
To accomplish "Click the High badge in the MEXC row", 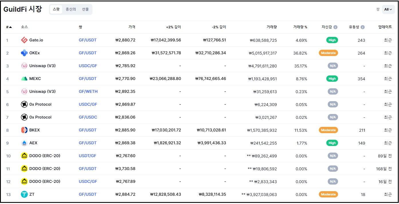I will coord(332,79).
